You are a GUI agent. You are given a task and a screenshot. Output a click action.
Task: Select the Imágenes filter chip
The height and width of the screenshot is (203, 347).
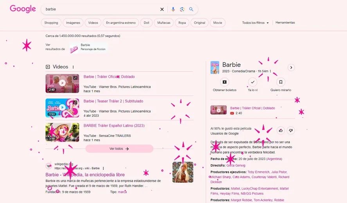pyautogui.click(x=73, y=23)
